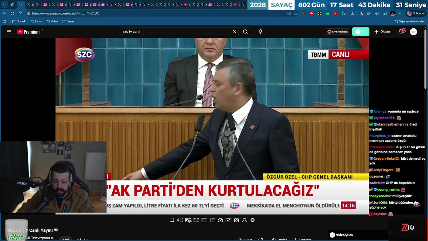Toggle the loop video icon below player

tap(172, 220)
